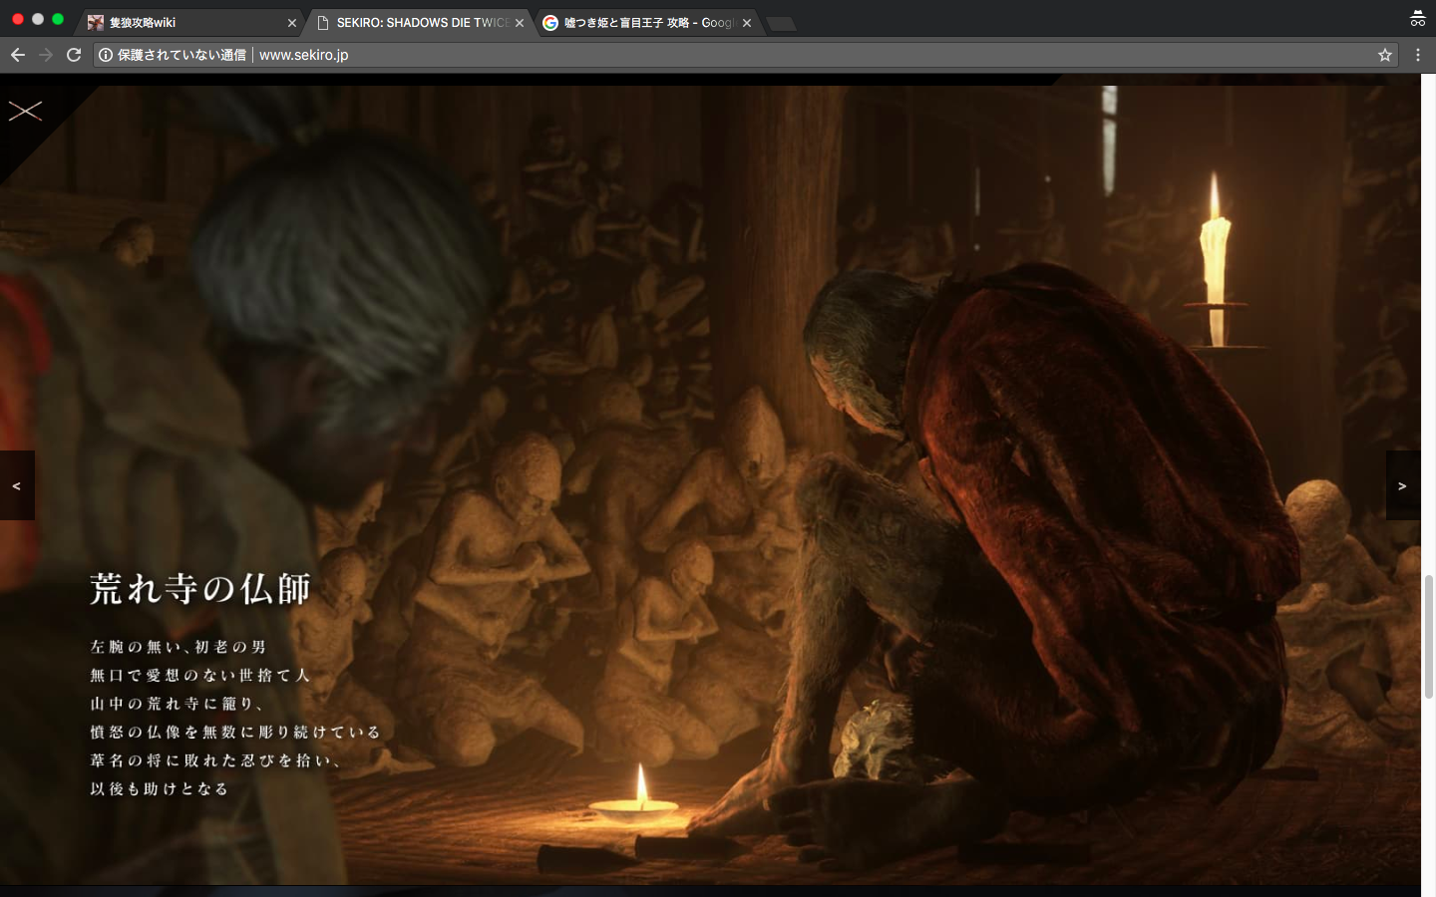This screenshot has width=1436, height=897.
Task: Click the page vertical scrollbar thumb
Action: tap(1429, 636)
